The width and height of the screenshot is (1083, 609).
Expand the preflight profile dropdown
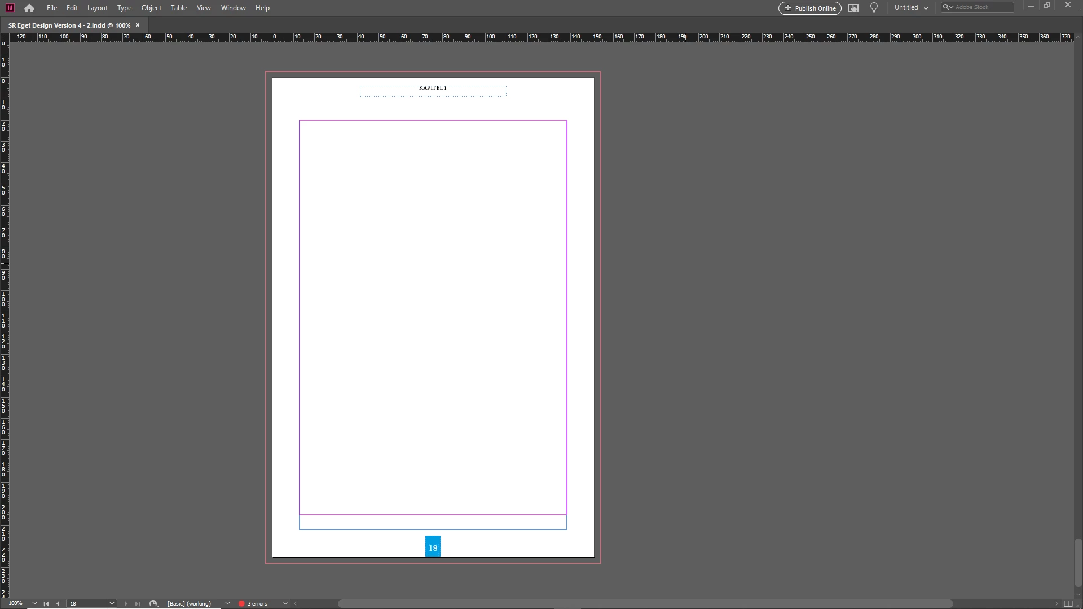coord(227,603)
